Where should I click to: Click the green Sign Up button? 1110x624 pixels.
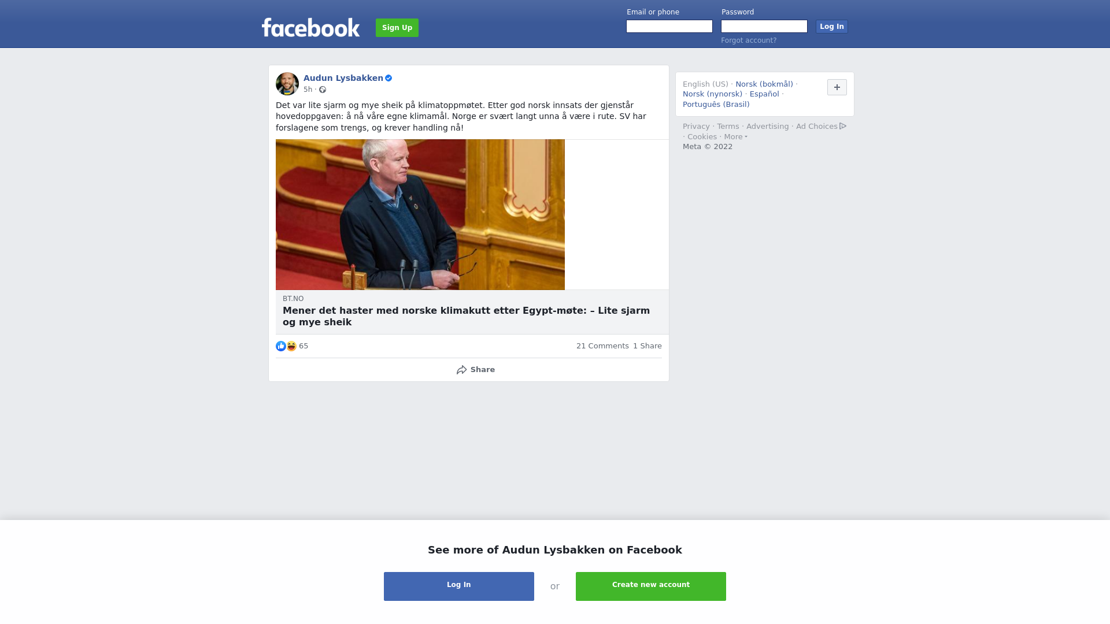pyautogui.click(x=397, y=28)
